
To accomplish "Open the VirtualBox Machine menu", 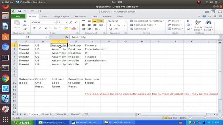I will pos(31,2).
